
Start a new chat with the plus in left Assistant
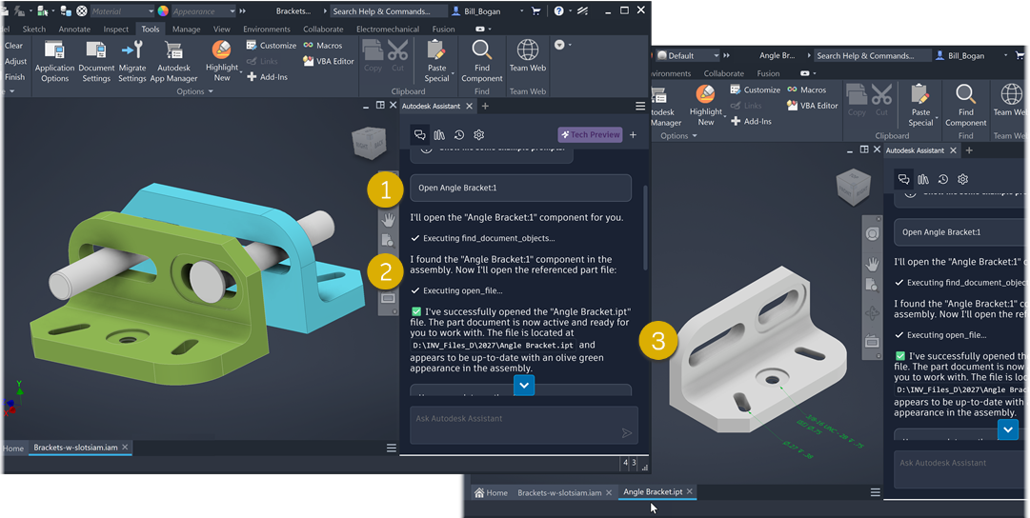(633, 134)
